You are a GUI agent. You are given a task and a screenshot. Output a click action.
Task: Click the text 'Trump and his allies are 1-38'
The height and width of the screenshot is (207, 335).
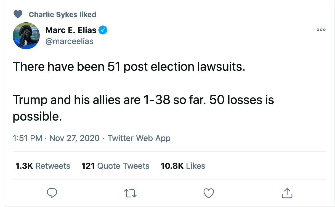91,100
